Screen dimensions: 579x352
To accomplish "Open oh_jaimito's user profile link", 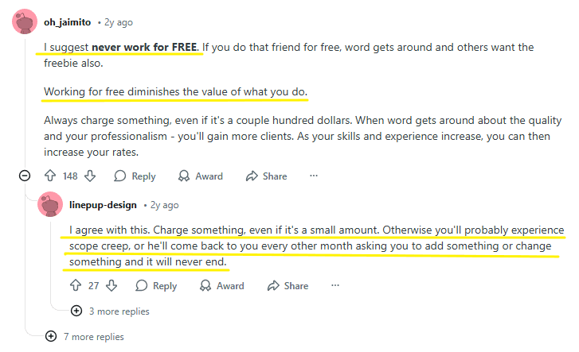I will (x=68, y=21).
